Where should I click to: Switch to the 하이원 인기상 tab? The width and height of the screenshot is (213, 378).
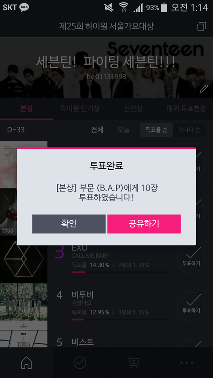coord(80,109)
